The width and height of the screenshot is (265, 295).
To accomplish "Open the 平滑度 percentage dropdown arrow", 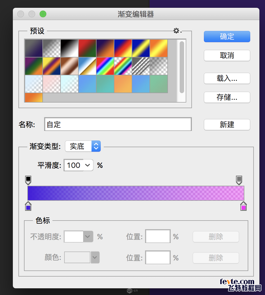I will click(88, 165).
